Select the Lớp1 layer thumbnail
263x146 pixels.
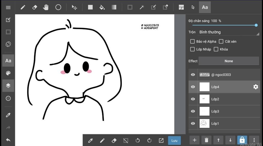click(x=204, y=123)
